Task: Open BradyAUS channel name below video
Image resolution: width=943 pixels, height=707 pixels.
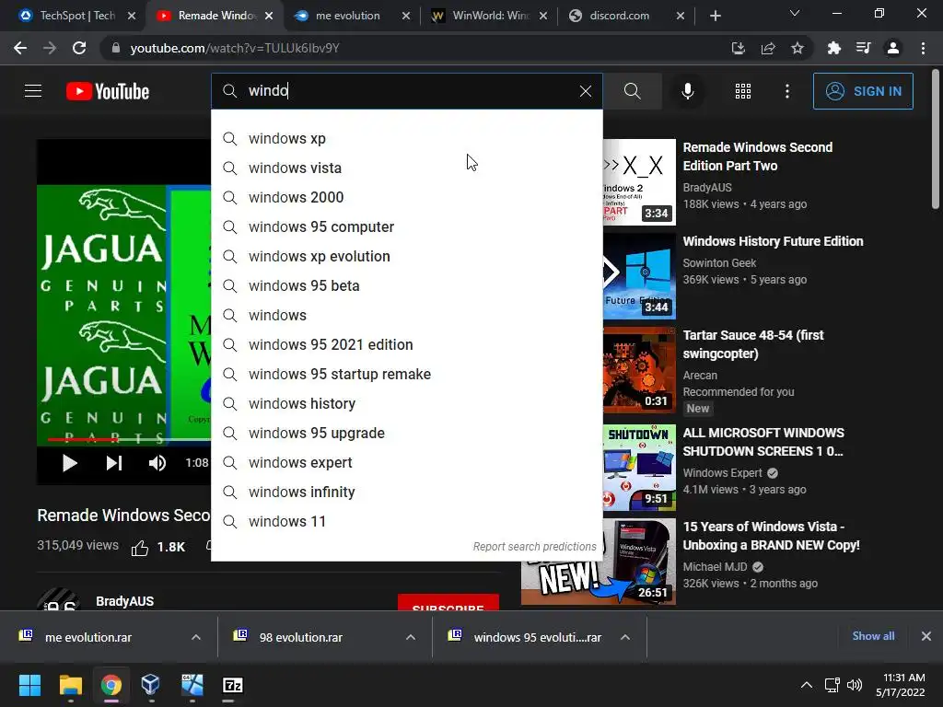Action: pos(124,601)
